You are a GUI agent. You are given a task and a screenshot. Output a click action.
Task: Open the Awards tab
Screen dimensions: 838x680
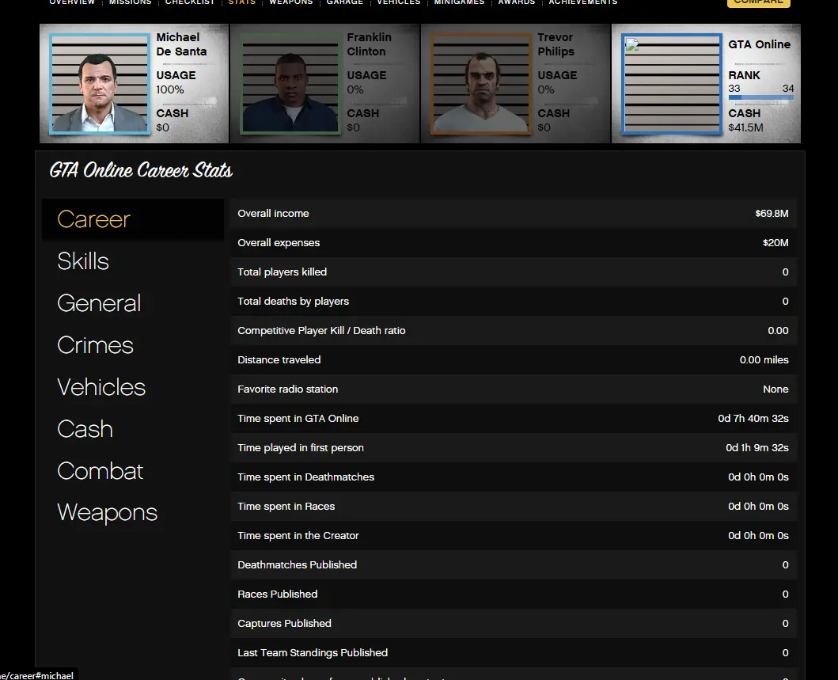point(516,2)
